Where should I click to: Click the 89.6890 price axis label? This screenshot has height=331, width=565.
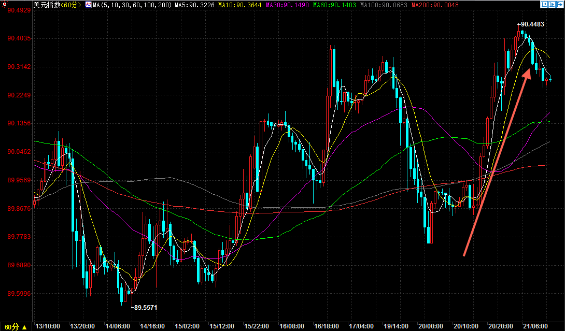(x=19, y=265)
